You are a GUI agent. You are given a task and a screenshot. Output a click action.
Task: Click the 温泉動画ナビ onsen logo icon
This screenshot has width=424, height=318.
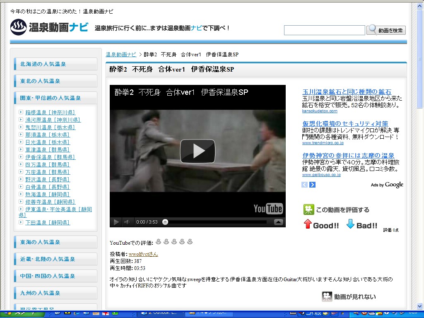[18, 27]
